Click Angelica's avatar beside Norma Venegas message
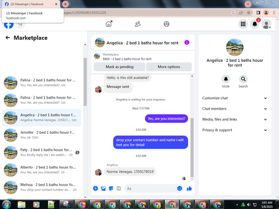 [98, 172]
